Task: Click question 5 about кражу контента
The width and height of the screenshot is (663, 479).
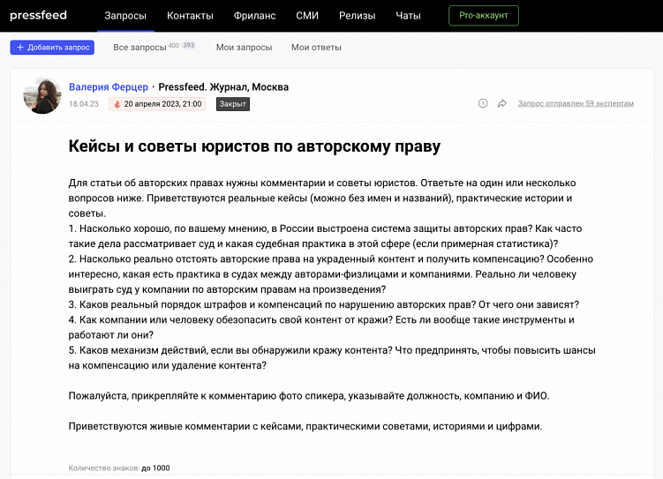Action: (x=332, y=358)
